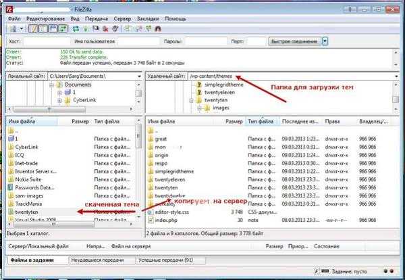Select the Nokia Suite folder in local list
405x280 pixels.
pos(28,179)
